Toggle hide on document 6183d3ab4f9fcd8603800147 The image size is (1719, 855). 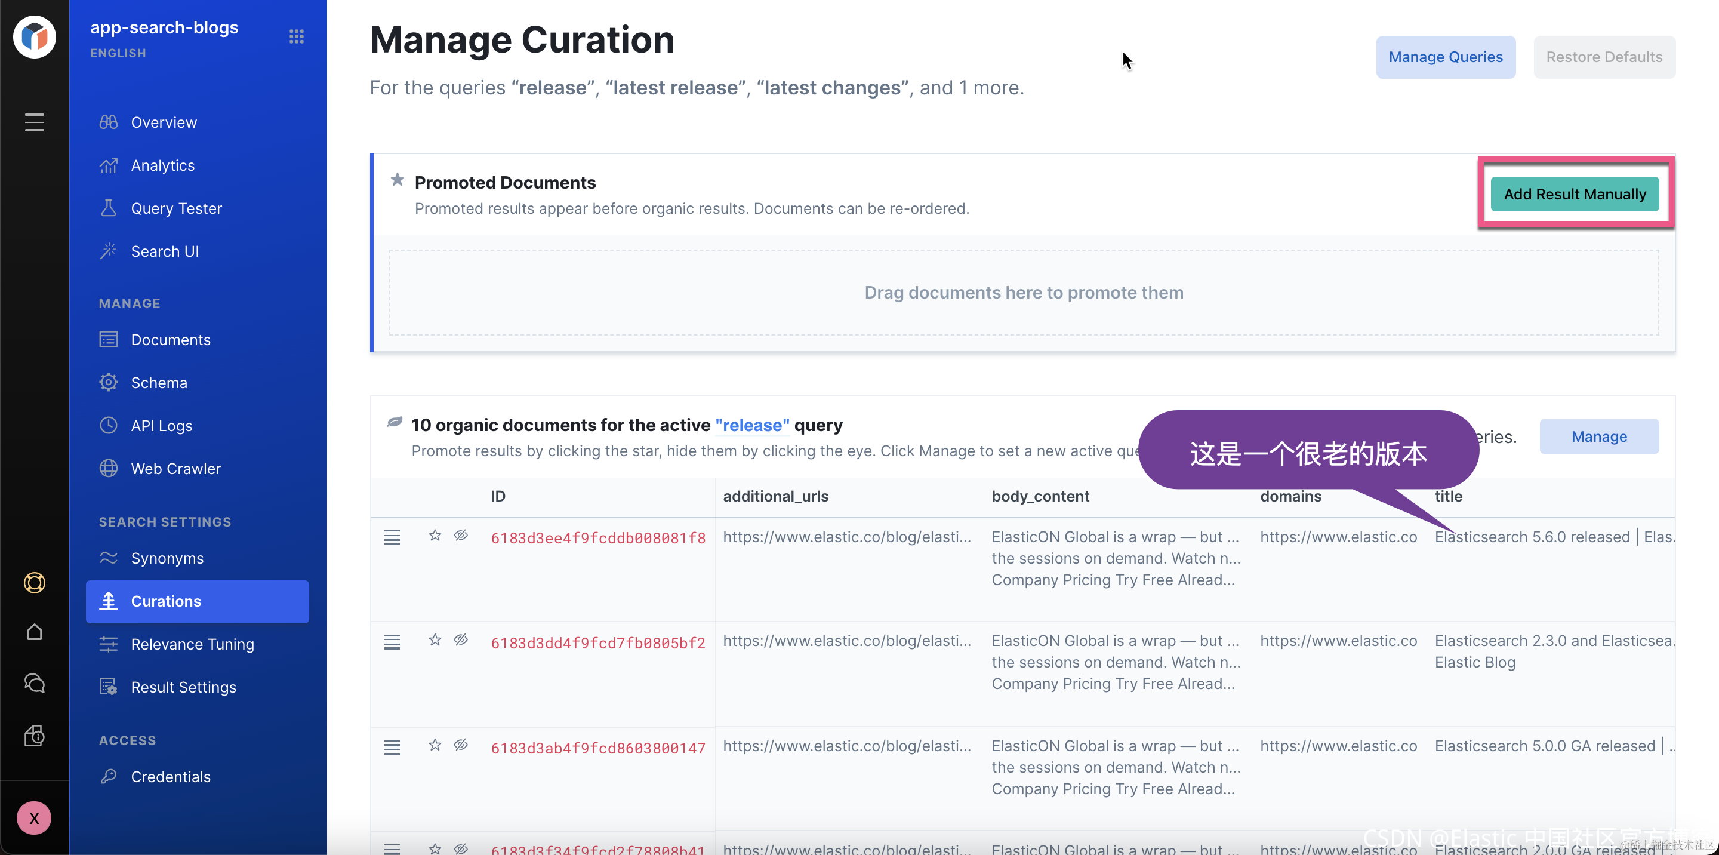point(461,745)
